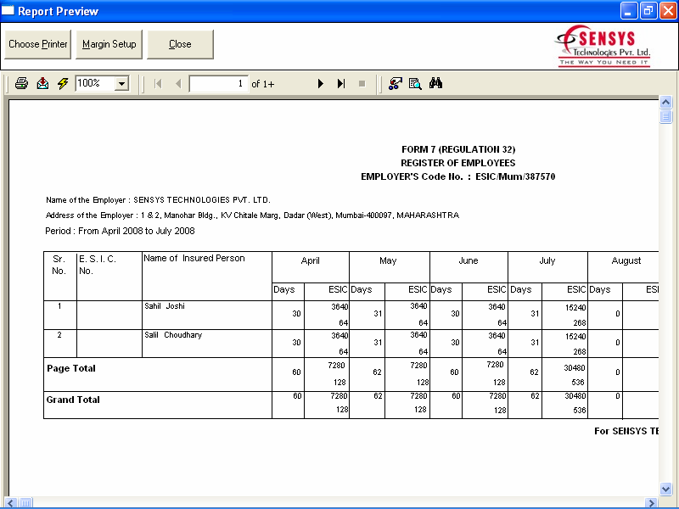Click the 268 value in Salil Choudhary's row
The height and width of the screenshot is (509, 679).
580,352
